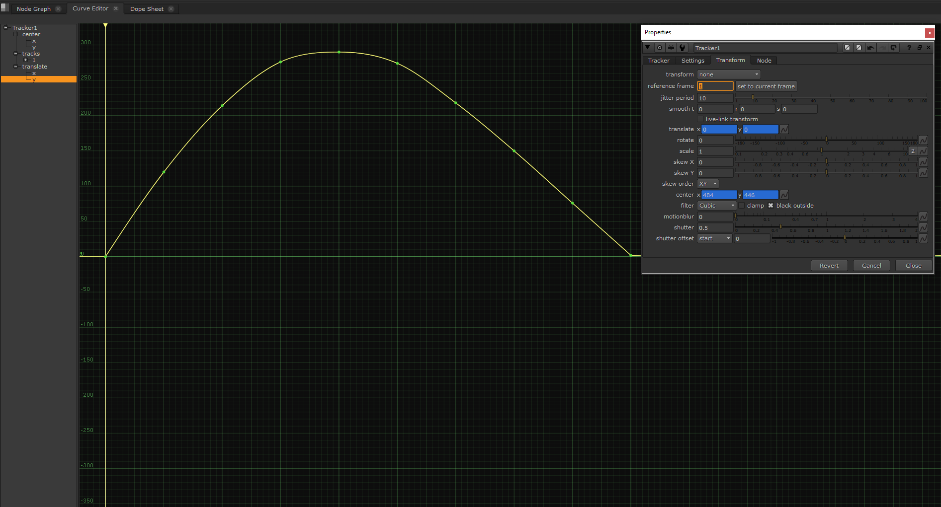This screenshot has height=507, width=941.
Task: Click the animation curve icon beside translate fields
Action: click(x=784, y=129)
